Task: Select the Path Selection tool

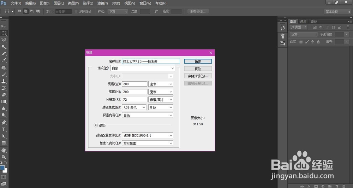Action: [x=4, y=136]
